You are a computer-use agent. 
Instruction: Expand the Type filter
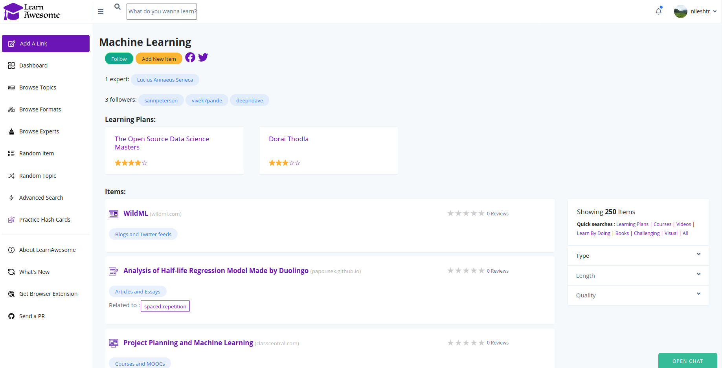tap(638, 256)
